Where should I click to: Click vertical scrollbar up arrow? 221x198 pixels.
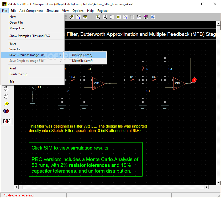click(218, 23)
